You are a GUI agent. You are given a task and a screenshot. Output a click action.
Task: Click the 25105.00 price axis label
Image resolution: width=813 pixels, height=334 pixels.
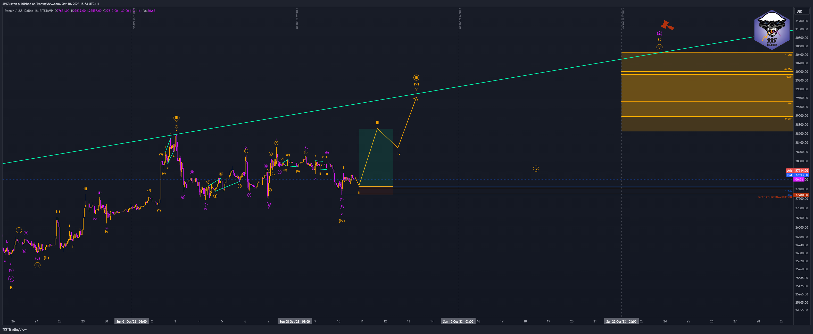click(x=802, y=303)
